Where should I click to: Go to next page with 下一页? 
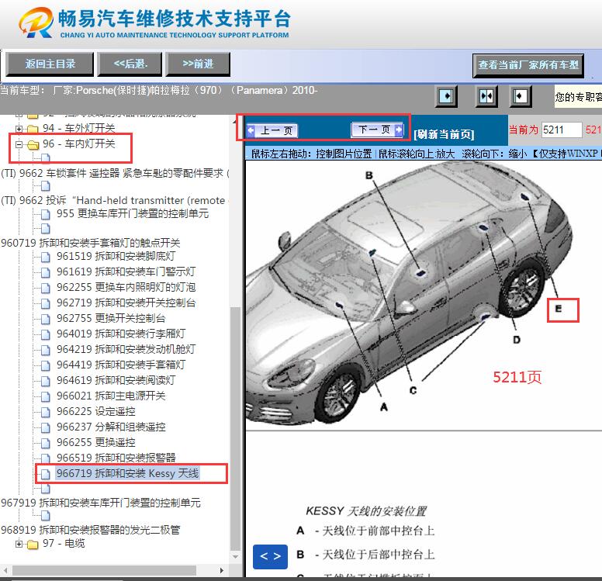coord(377,130)
